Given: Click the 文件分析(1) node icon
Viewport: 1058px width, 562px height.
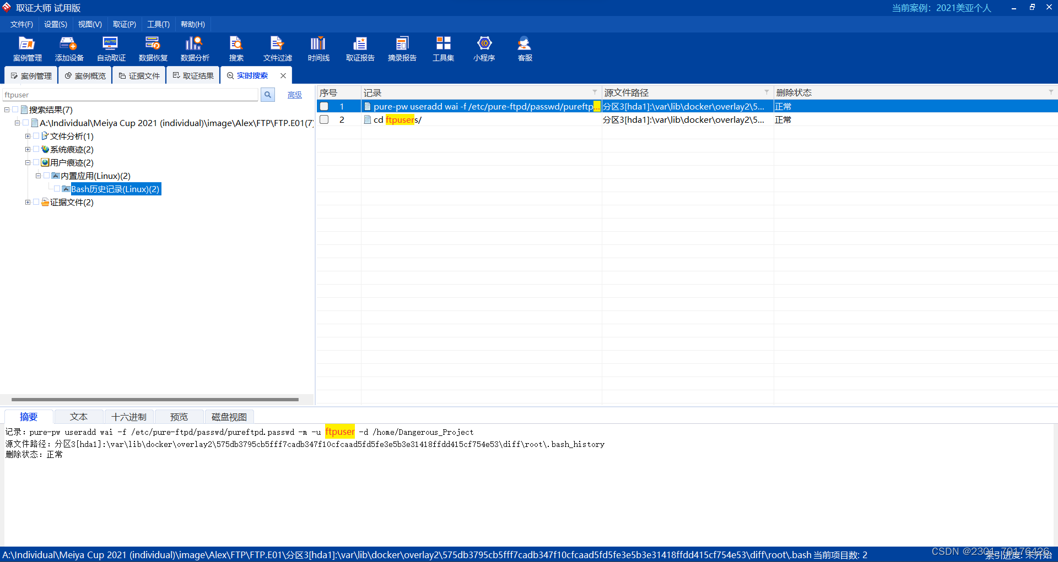Looking at the screenshot, I should 45,136.
